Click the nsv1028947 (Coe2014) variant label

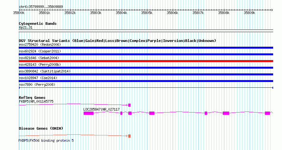(x=38, y=78)
